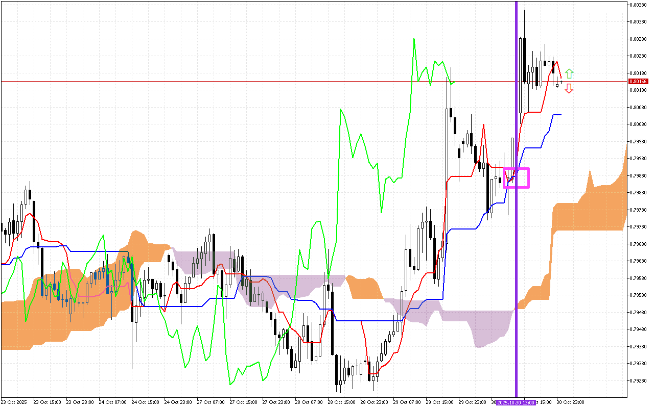The height and width of the screenshot is (408, 654).
Task: Click the 24 Oct 15:00 time axis label
Action: (146, 402)
